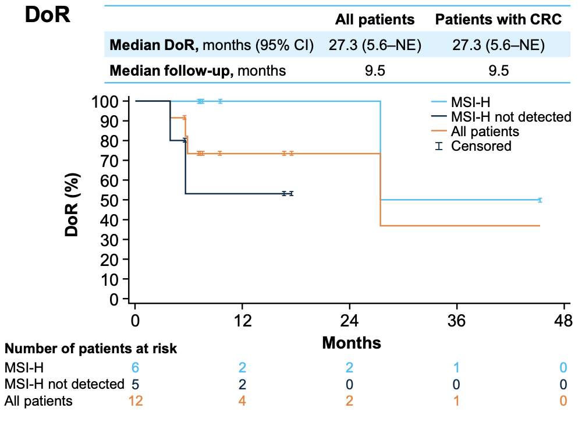Select the 'Patients with CRC' column header

tap(499, 19)
